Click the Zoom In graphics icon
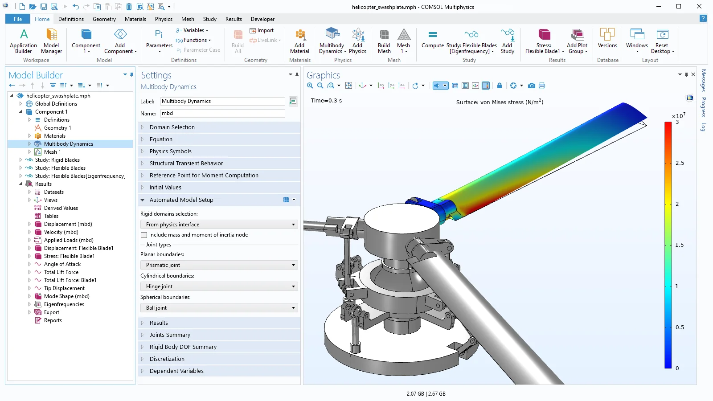The width and height of the screenshot is (713, 401). 310,86
